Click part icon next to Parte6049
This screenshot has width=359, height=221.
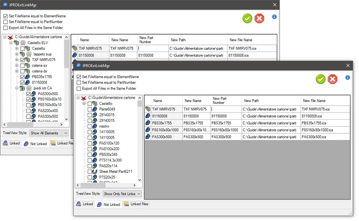(95, 109)
